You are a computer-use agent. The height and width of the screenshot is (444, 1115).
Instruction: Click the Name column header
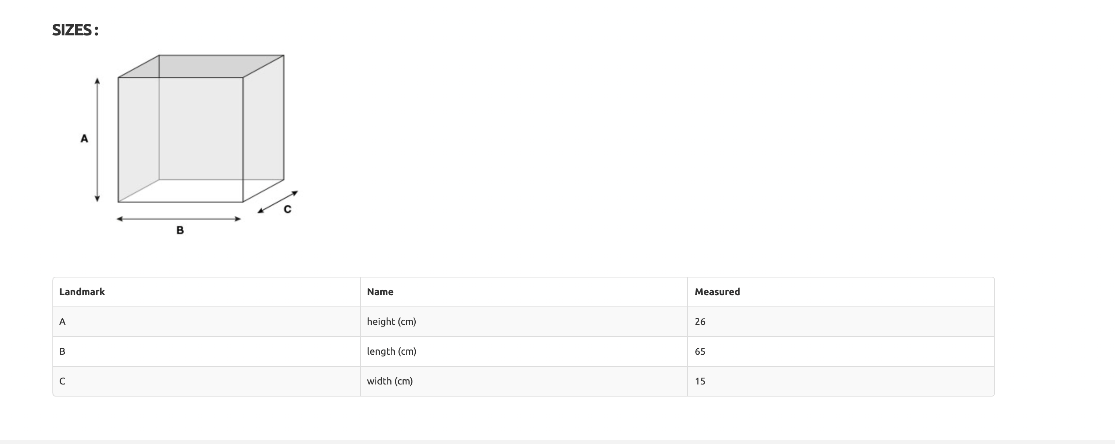point(380,292)
